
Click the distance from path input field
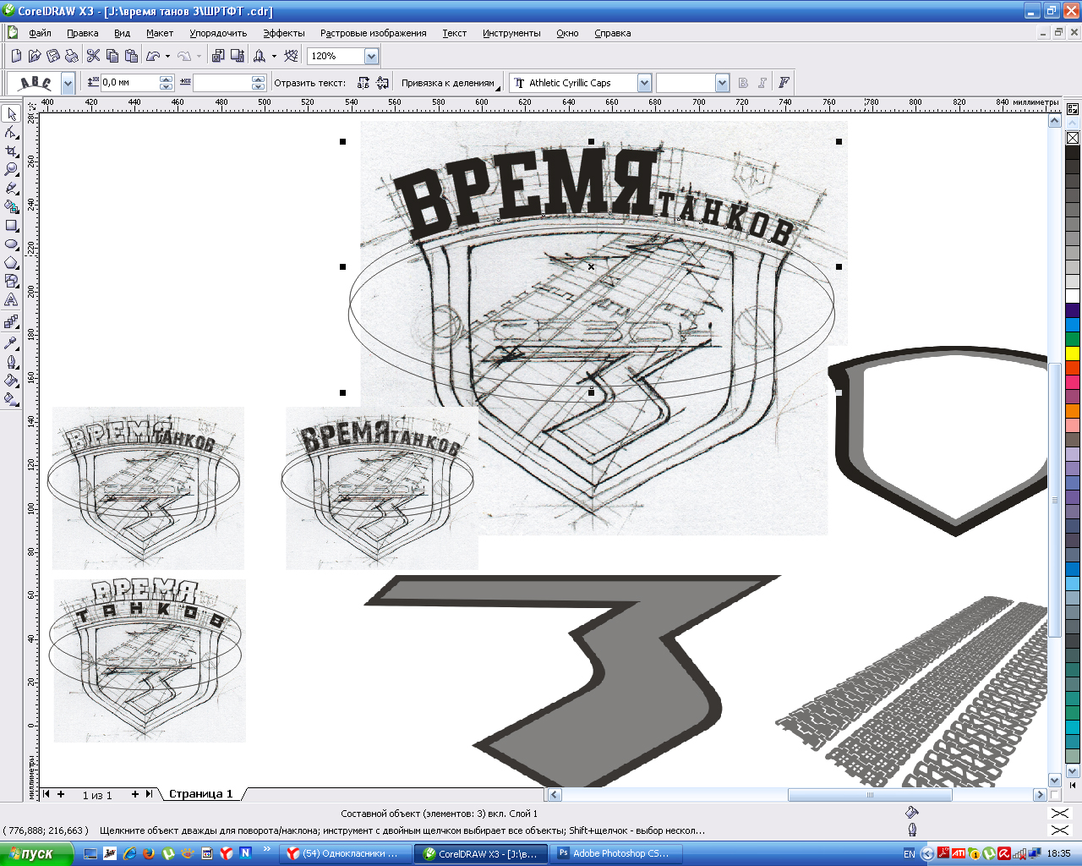[x=130, y=83]
